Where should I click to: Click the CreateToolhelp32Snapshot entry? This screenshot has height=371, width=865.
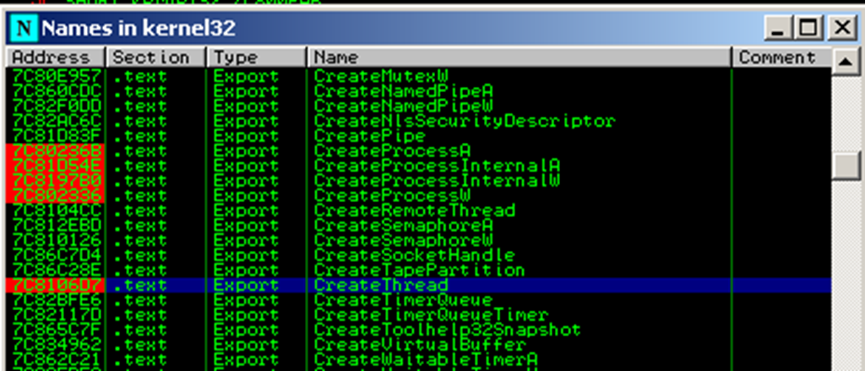447,330
